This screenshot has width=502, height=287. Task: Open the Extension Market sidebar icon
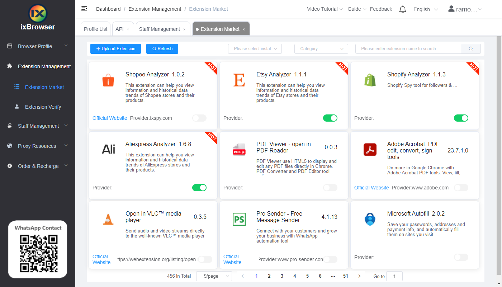coord(16,87)
